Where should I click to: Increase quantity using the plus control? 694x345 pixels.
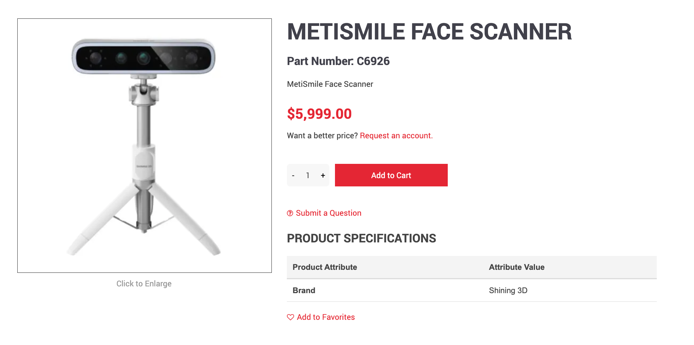tap(323, 175)
